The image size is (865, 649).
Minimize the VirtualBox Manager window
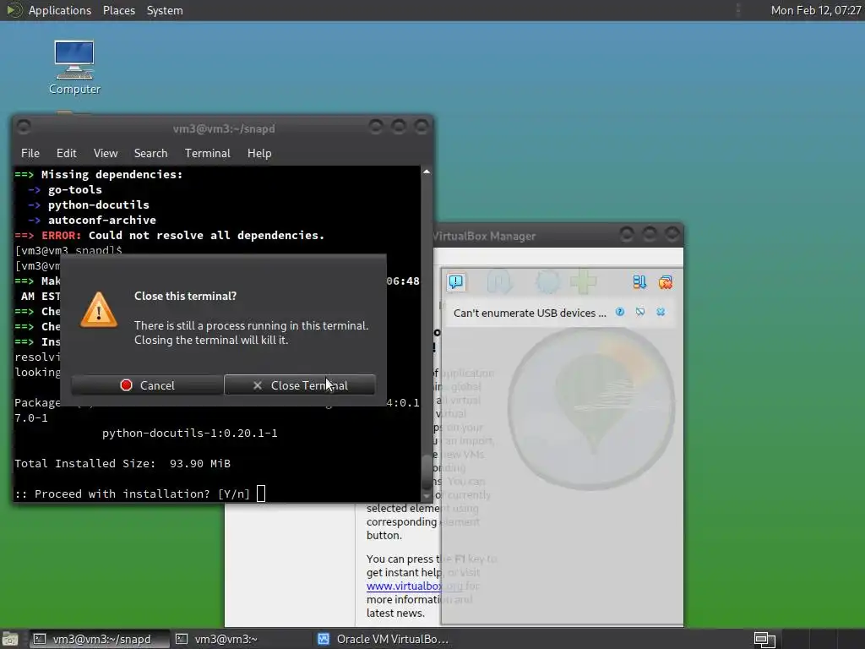click(627, 235)
